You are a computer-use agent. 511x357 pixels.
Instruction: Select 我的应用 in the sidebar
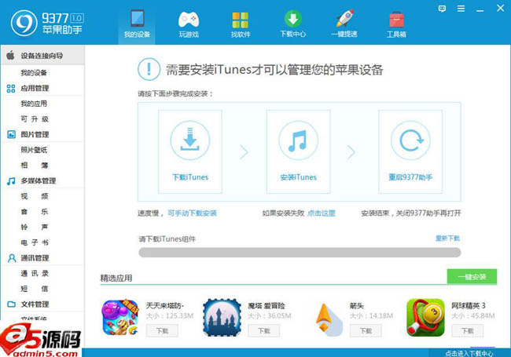34,104
